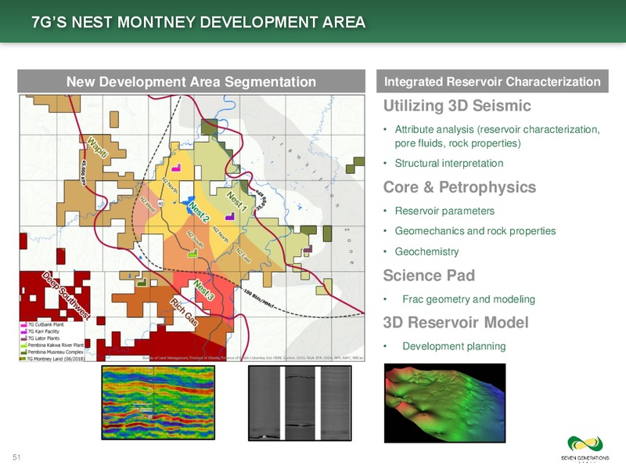Open the 3D reservoir model surface thumbnail
This screenshot has width=626, height=470.
[x=444, y=403]
